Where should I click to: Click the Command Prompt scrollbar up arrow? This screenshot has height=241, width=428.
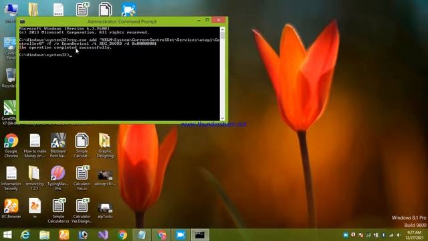pyautogui.click(x=223, y=29)
